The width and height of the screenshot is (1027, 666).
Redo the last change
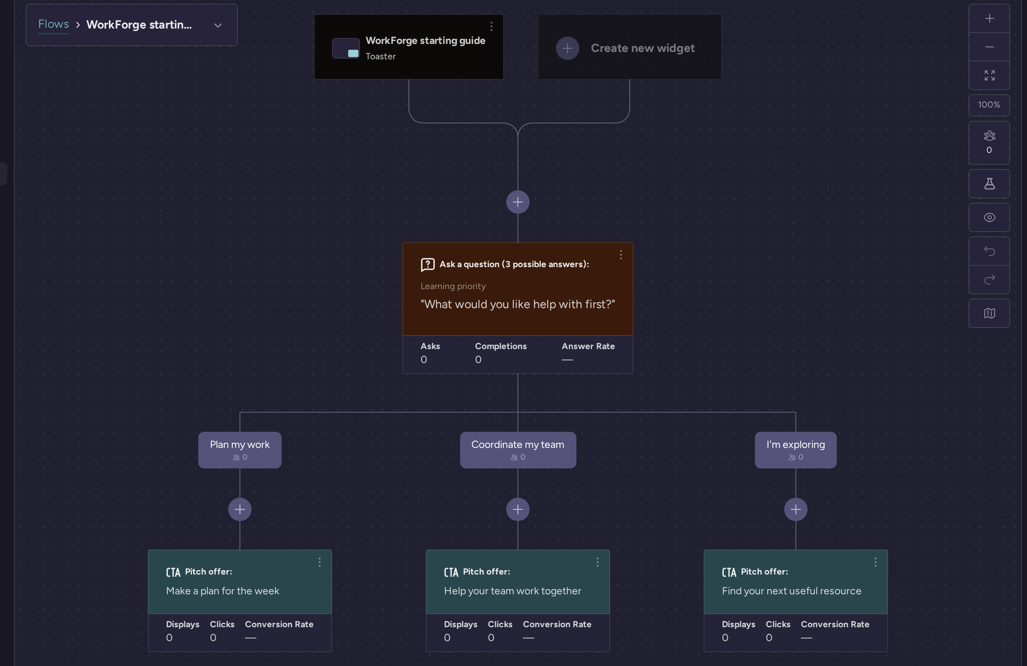[x=989, y=280]
